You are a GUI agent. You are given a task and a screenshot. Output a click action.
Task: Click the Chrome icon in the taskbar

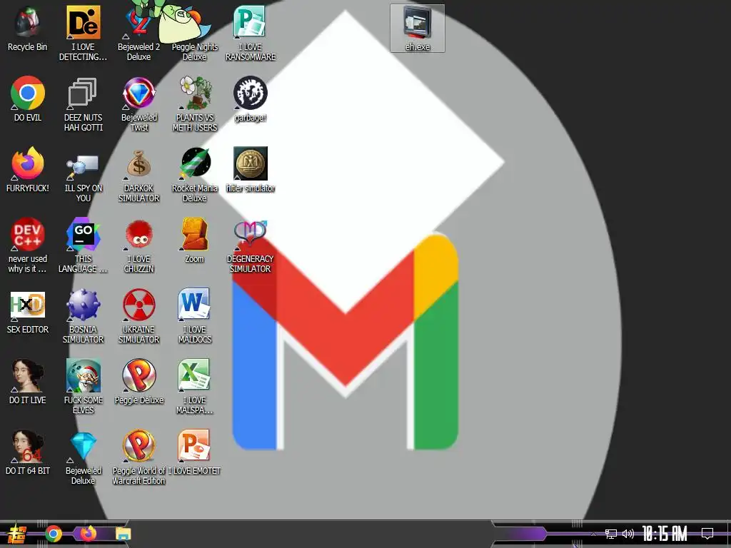click(54, 534)
